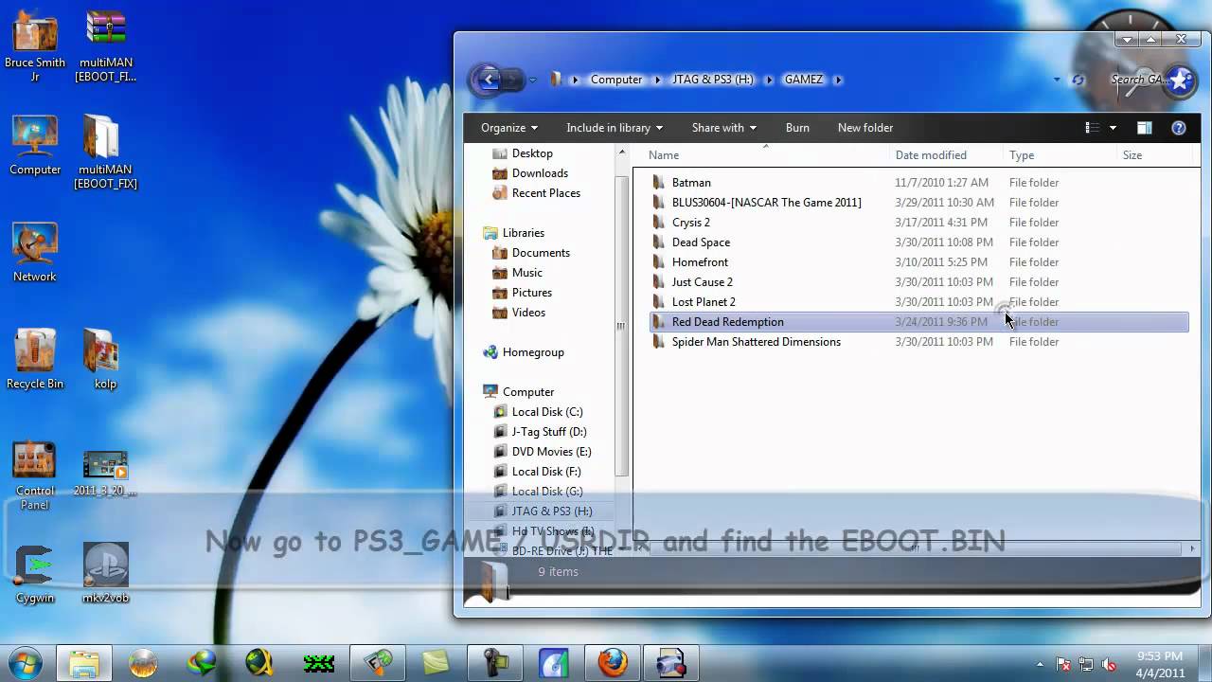Screen dimensions: 1212x682
Task: Open the Share with menu
Action: (724, 128)
